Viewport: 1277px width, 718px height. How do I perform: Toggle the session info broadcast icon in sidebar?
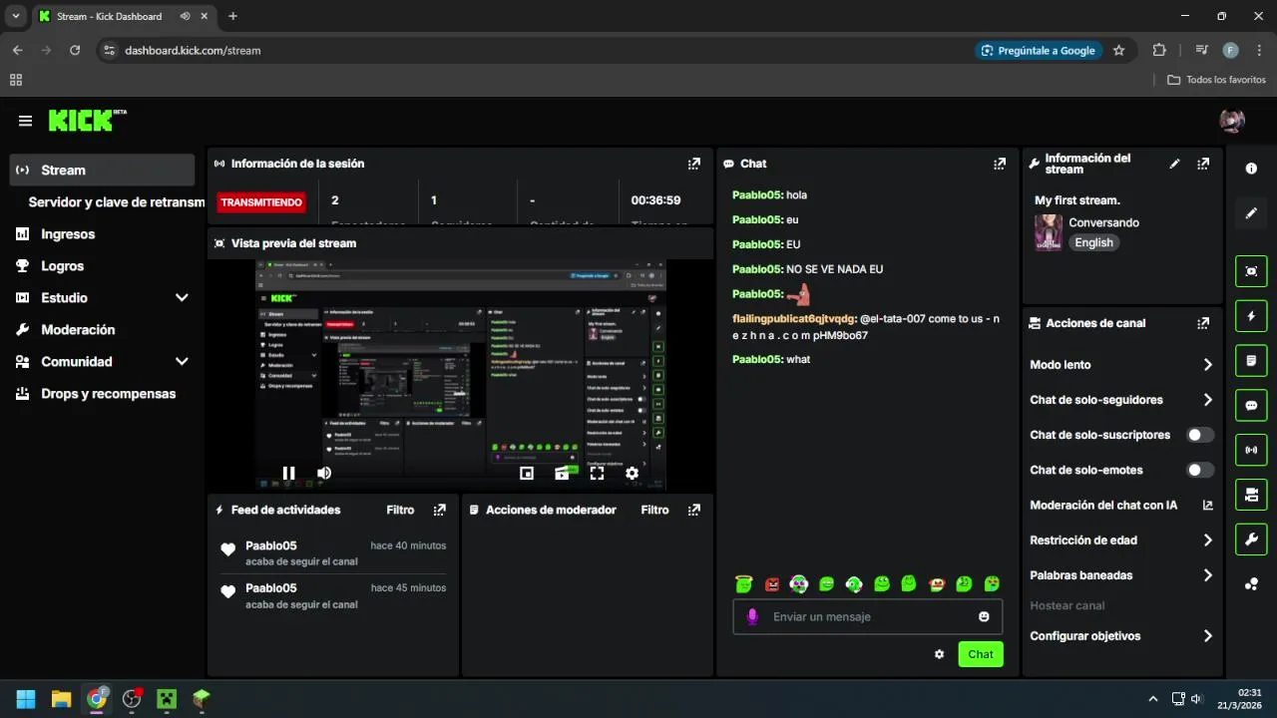[1251, 450]
